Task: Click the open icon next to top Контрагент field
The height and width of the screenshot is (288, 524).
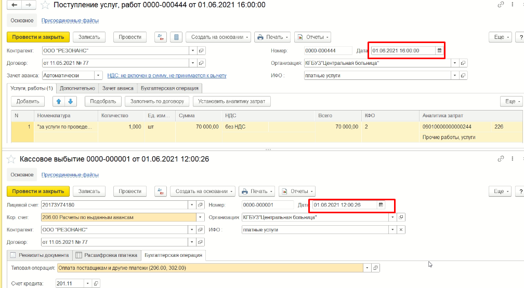Action: click(201, 50)
